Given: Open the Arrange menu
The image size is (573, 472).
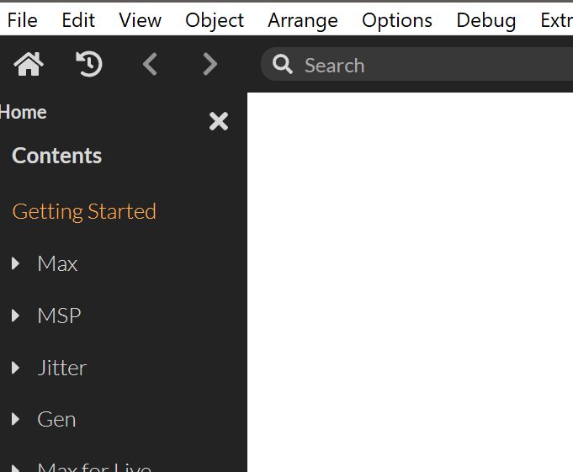Looking at the screenshot, I should pyautogui.click(x=303, y=20).
